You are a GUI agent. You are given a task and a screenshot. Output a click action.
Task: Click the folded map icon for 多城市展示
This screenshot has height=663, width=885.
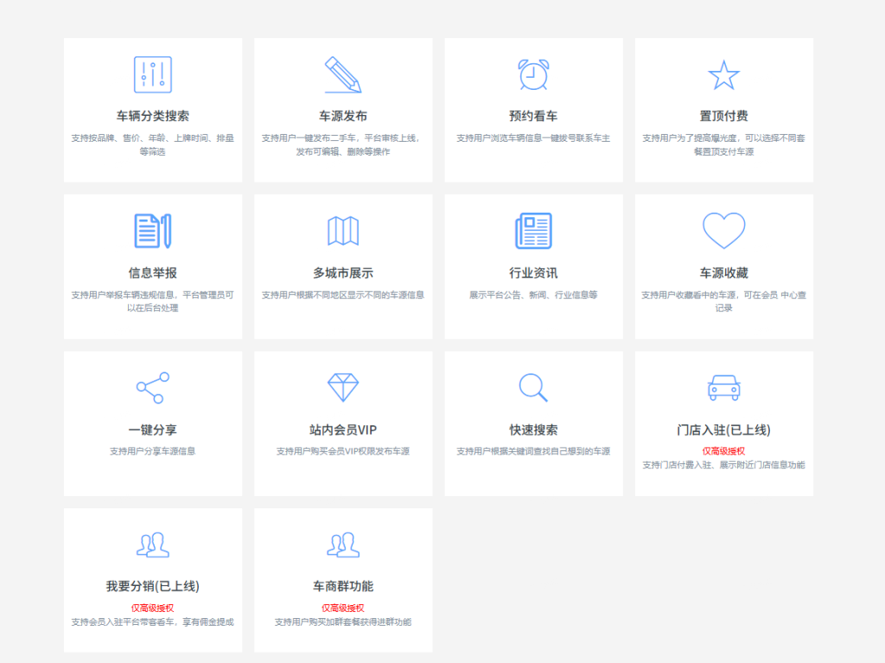343,231
